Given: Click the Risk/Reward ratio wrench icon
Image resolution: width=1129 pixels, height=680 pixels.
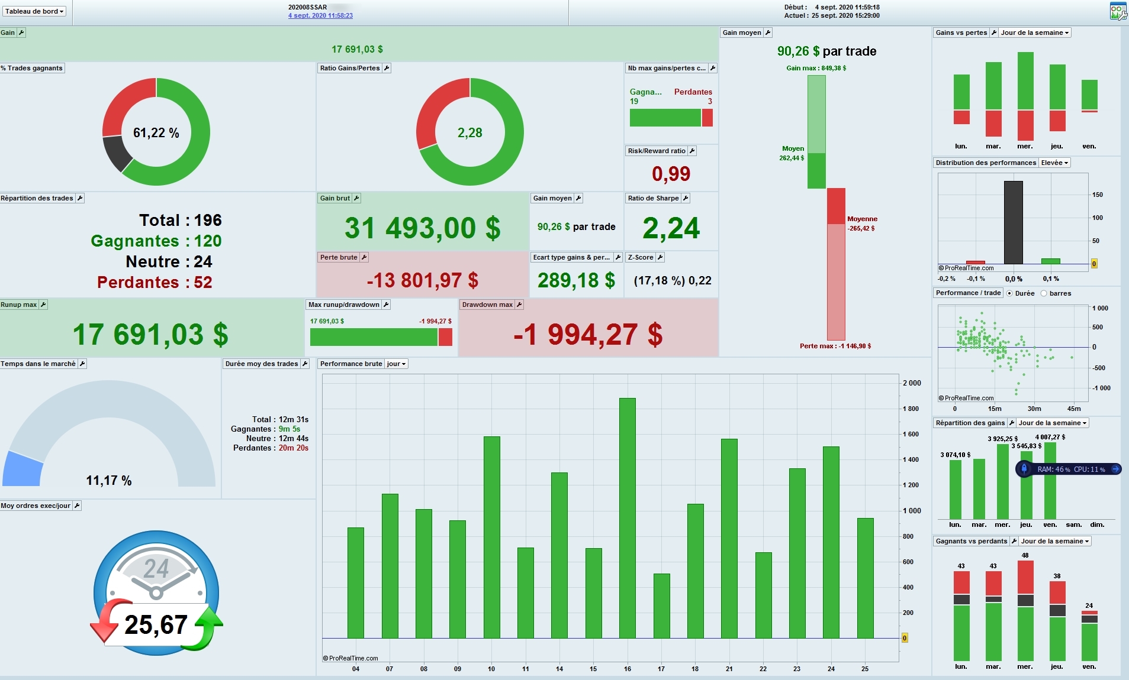Looking at the screenshot, I should (x=692, y=151).
